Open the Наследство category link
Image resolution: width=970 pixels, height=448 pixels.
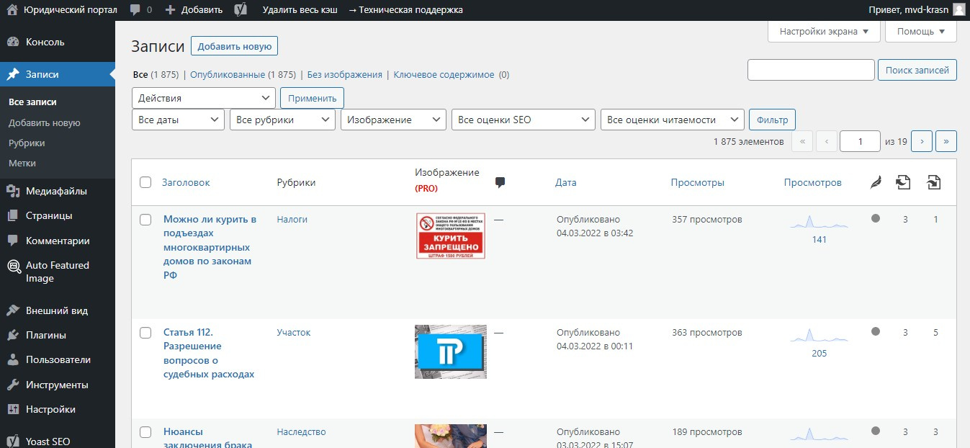tap(301, 431)
